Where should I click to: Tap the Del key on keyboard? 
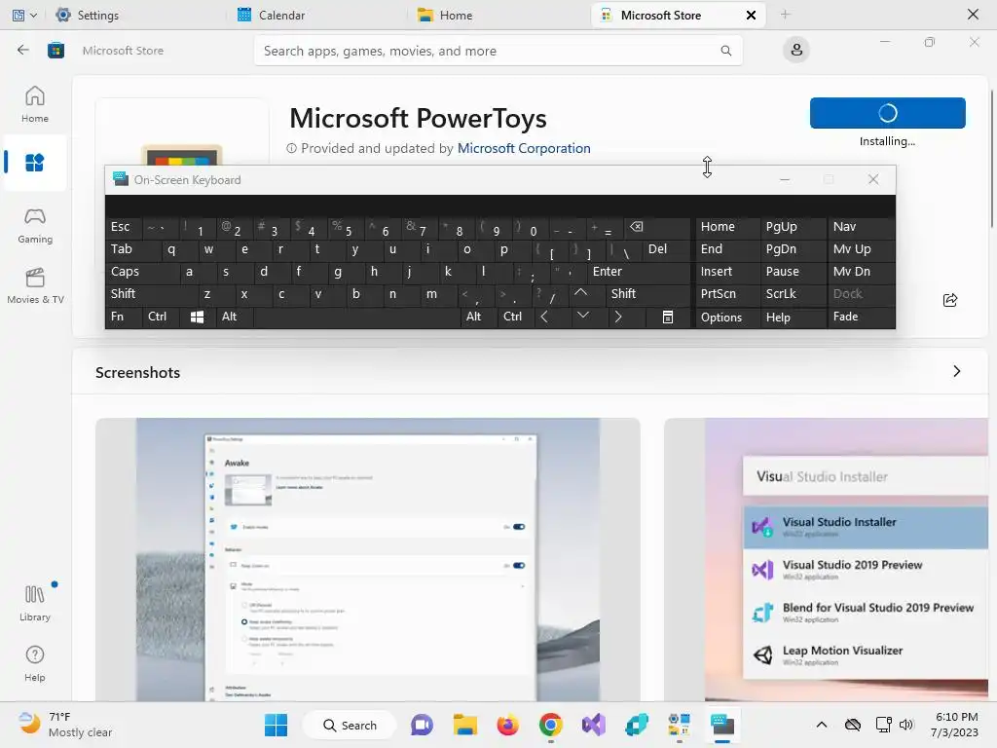pos(666,249)
